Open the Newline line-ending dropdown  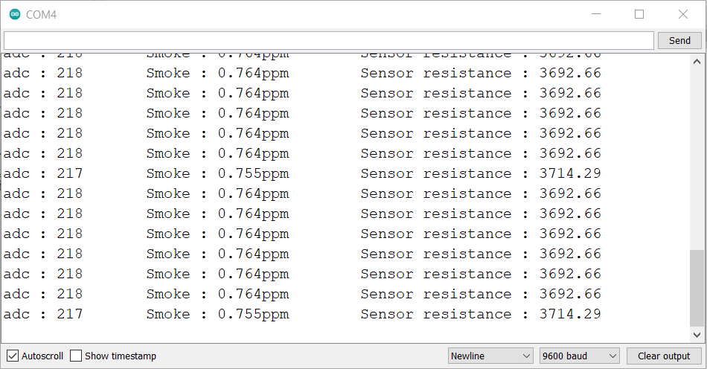tap(490, 356)
